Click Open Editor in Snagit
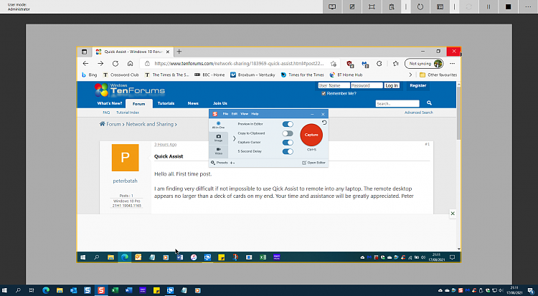The height and width of the screenshot is (296, 538). 313,163
